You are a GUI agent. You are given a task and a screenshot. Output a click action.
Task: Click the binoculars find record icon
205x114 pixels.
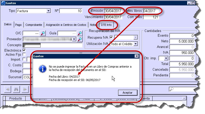pos(16,89)
